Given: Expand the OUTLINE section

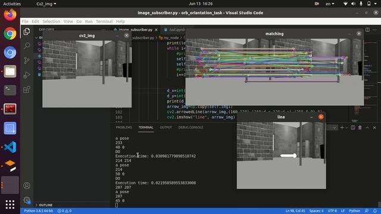Looking at the screenshot, I should pos(45,205).
